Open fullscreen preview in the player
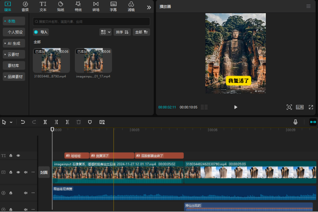The image size is (318, 212). [x=311, y=107]
